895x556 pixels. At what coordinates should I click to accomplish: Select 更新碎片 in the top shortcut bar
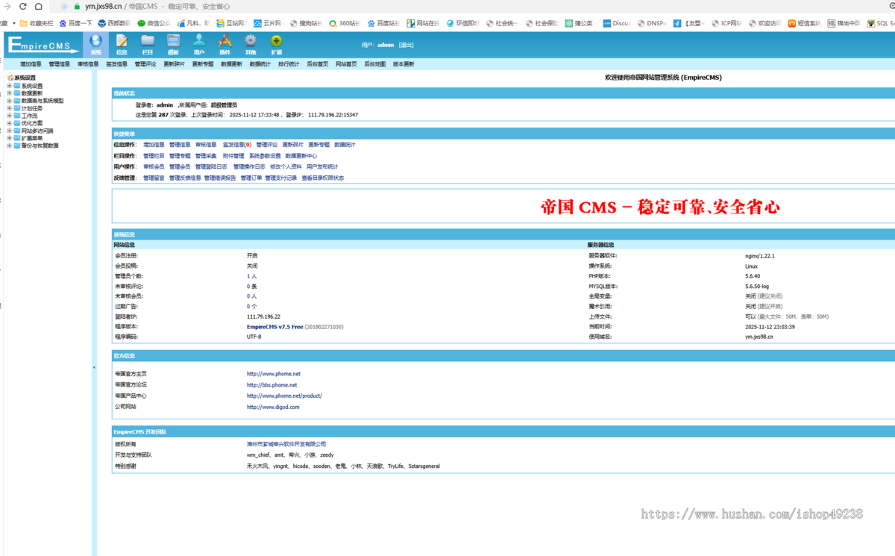(174, 64)
